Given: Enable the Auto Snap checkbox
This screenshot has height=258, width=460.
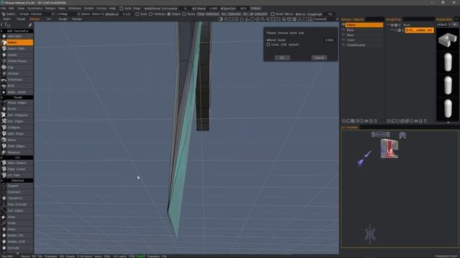Looking at the screenshot, I should pos(121,9).
